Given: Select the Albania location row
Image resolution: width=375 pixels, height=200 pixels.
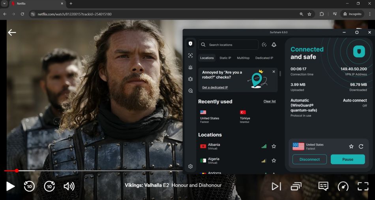Looking at the screenshot, I should 238,146.
